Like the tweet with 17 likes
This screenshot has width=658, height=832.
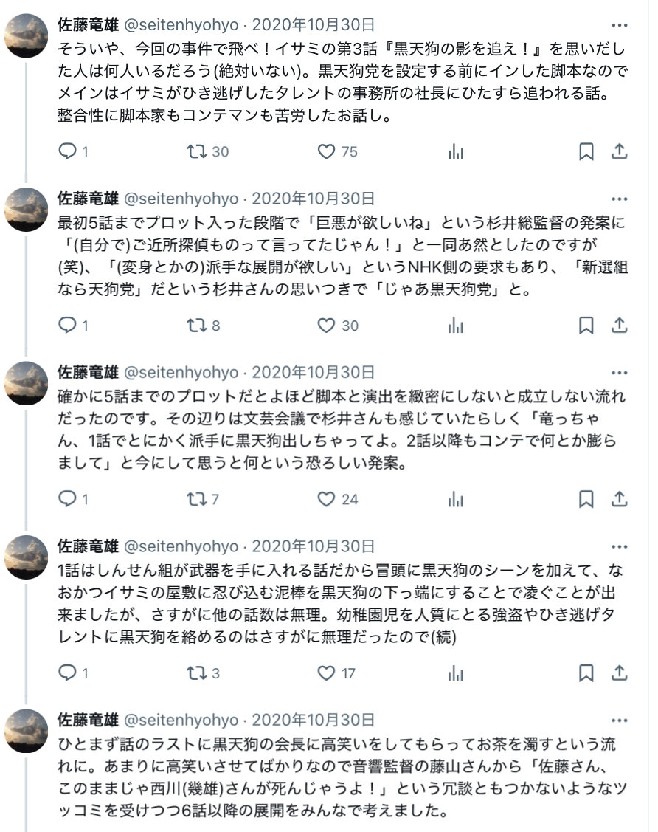(326, 673)
